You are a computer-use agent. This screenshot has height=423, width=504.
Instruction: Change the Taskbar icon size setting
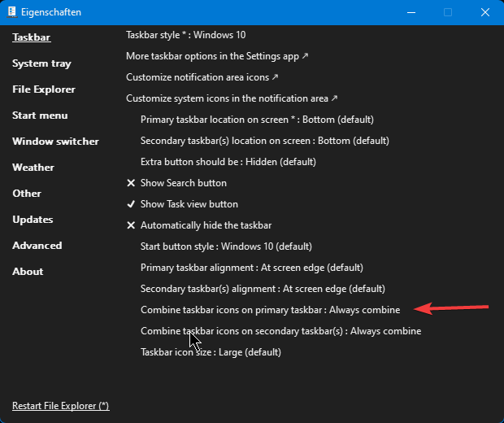coord(211,352)
